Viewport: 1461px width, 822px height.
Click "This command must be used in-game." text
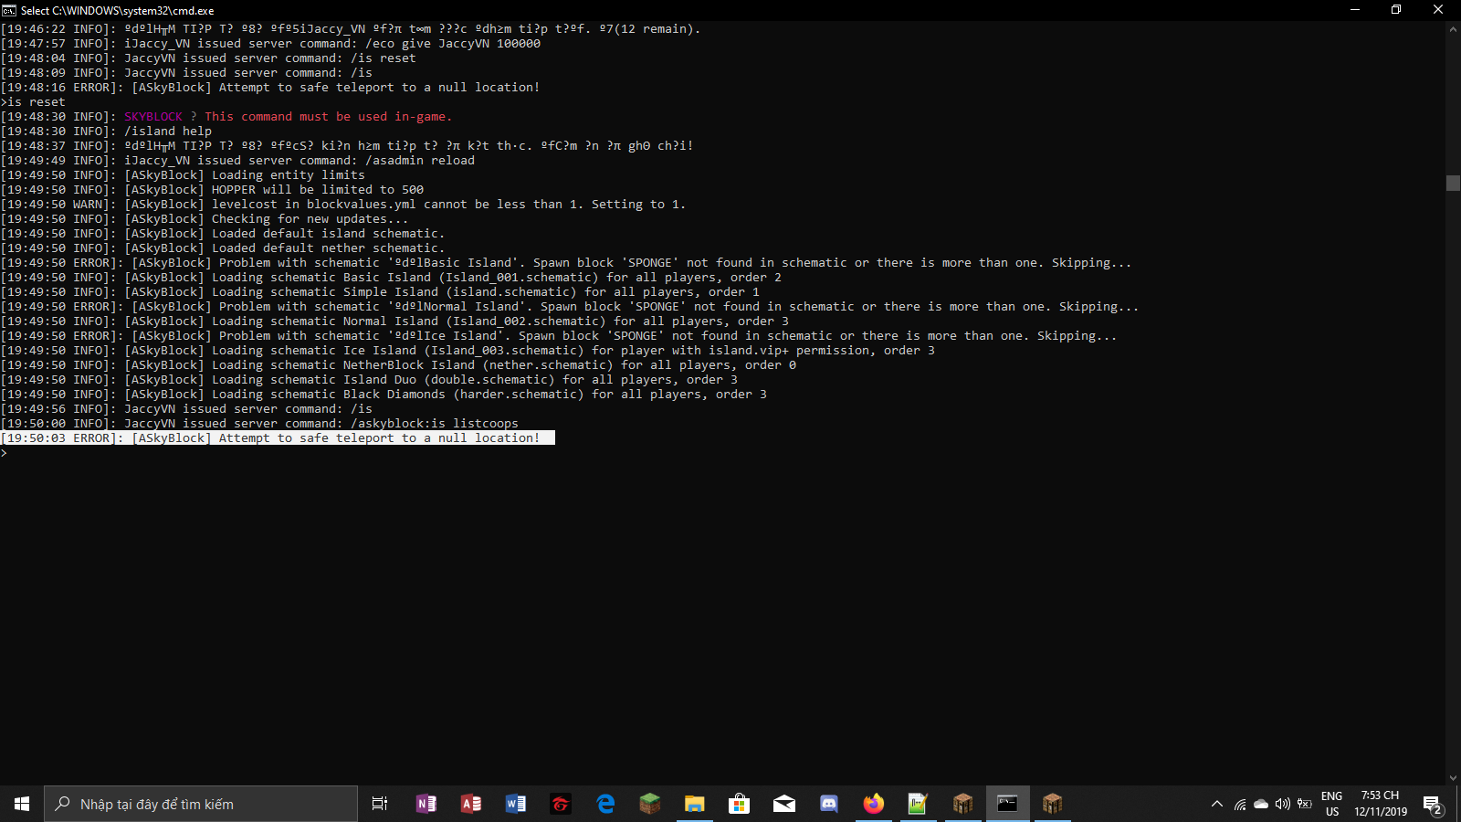point(329,117)
